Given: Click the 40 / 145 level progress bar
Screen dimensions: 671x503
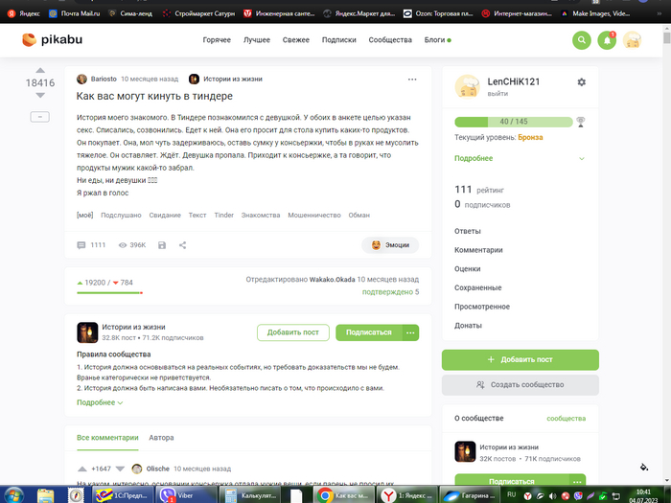Looking at the screenshot, I should (514, 122).
